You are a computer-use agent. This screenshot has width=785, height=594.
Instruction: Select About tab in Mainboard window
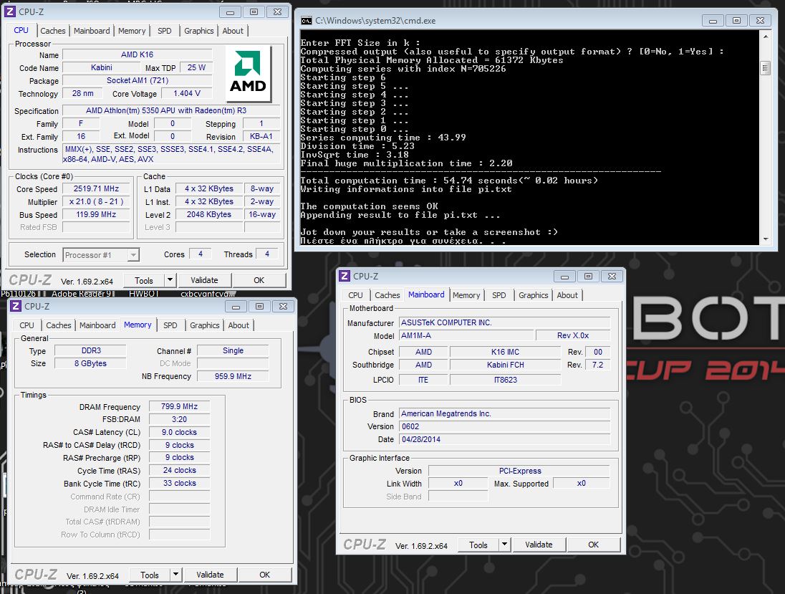click(x=567, y=295)
